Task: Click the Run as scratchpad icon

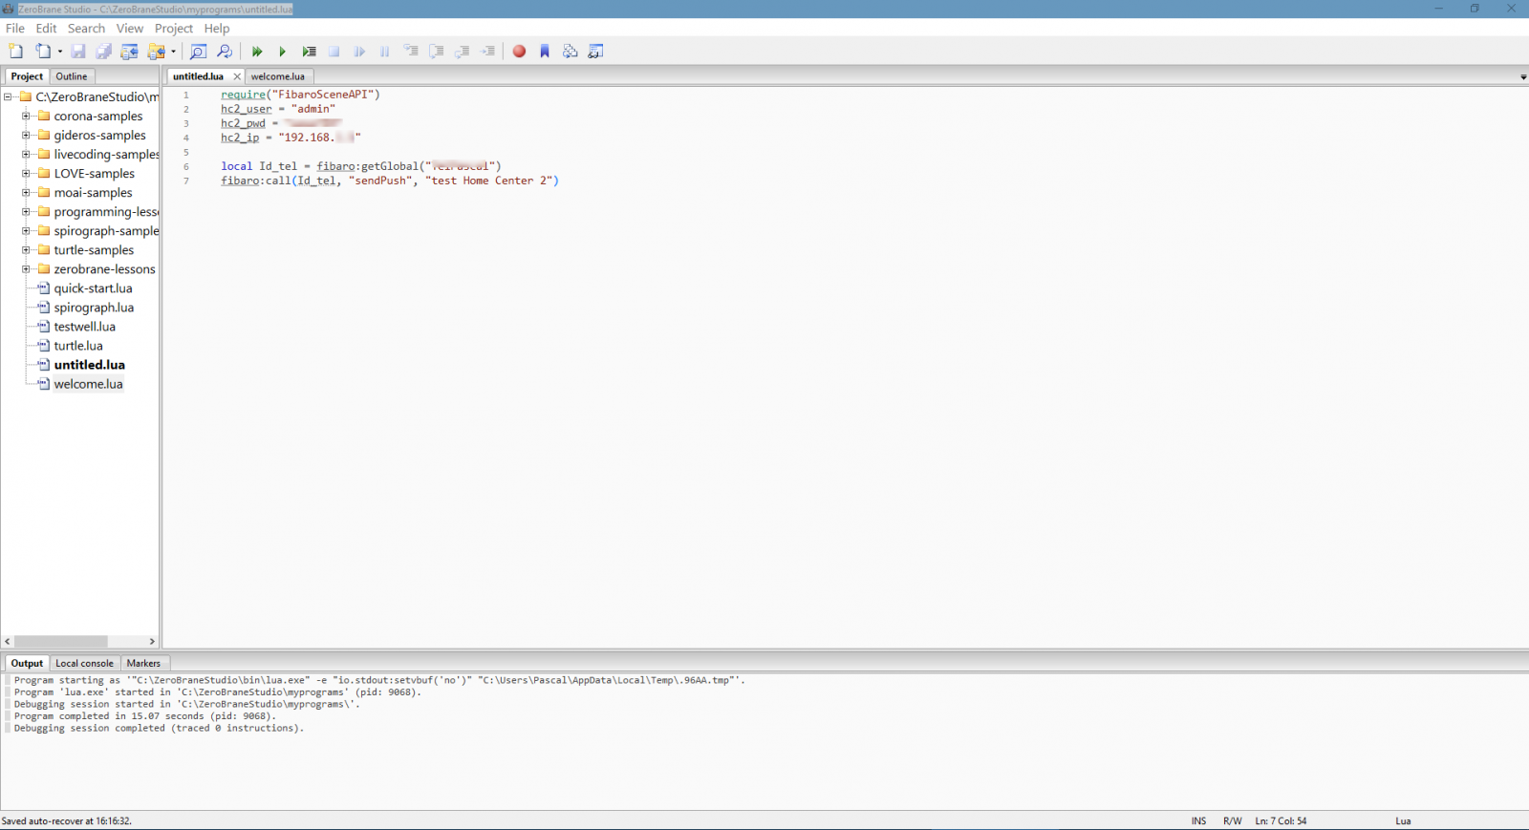Action: 309,52
